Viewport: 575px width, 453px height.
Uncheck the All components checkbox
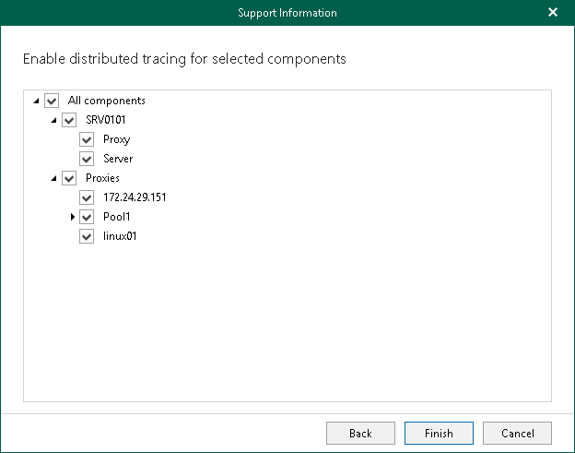click(52, 101)
